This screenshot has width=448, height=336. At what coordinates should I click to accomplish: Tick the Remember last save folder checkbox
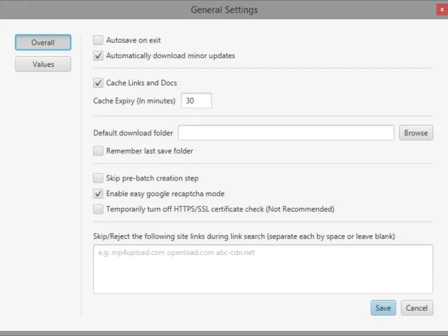[x=98, y=151]
